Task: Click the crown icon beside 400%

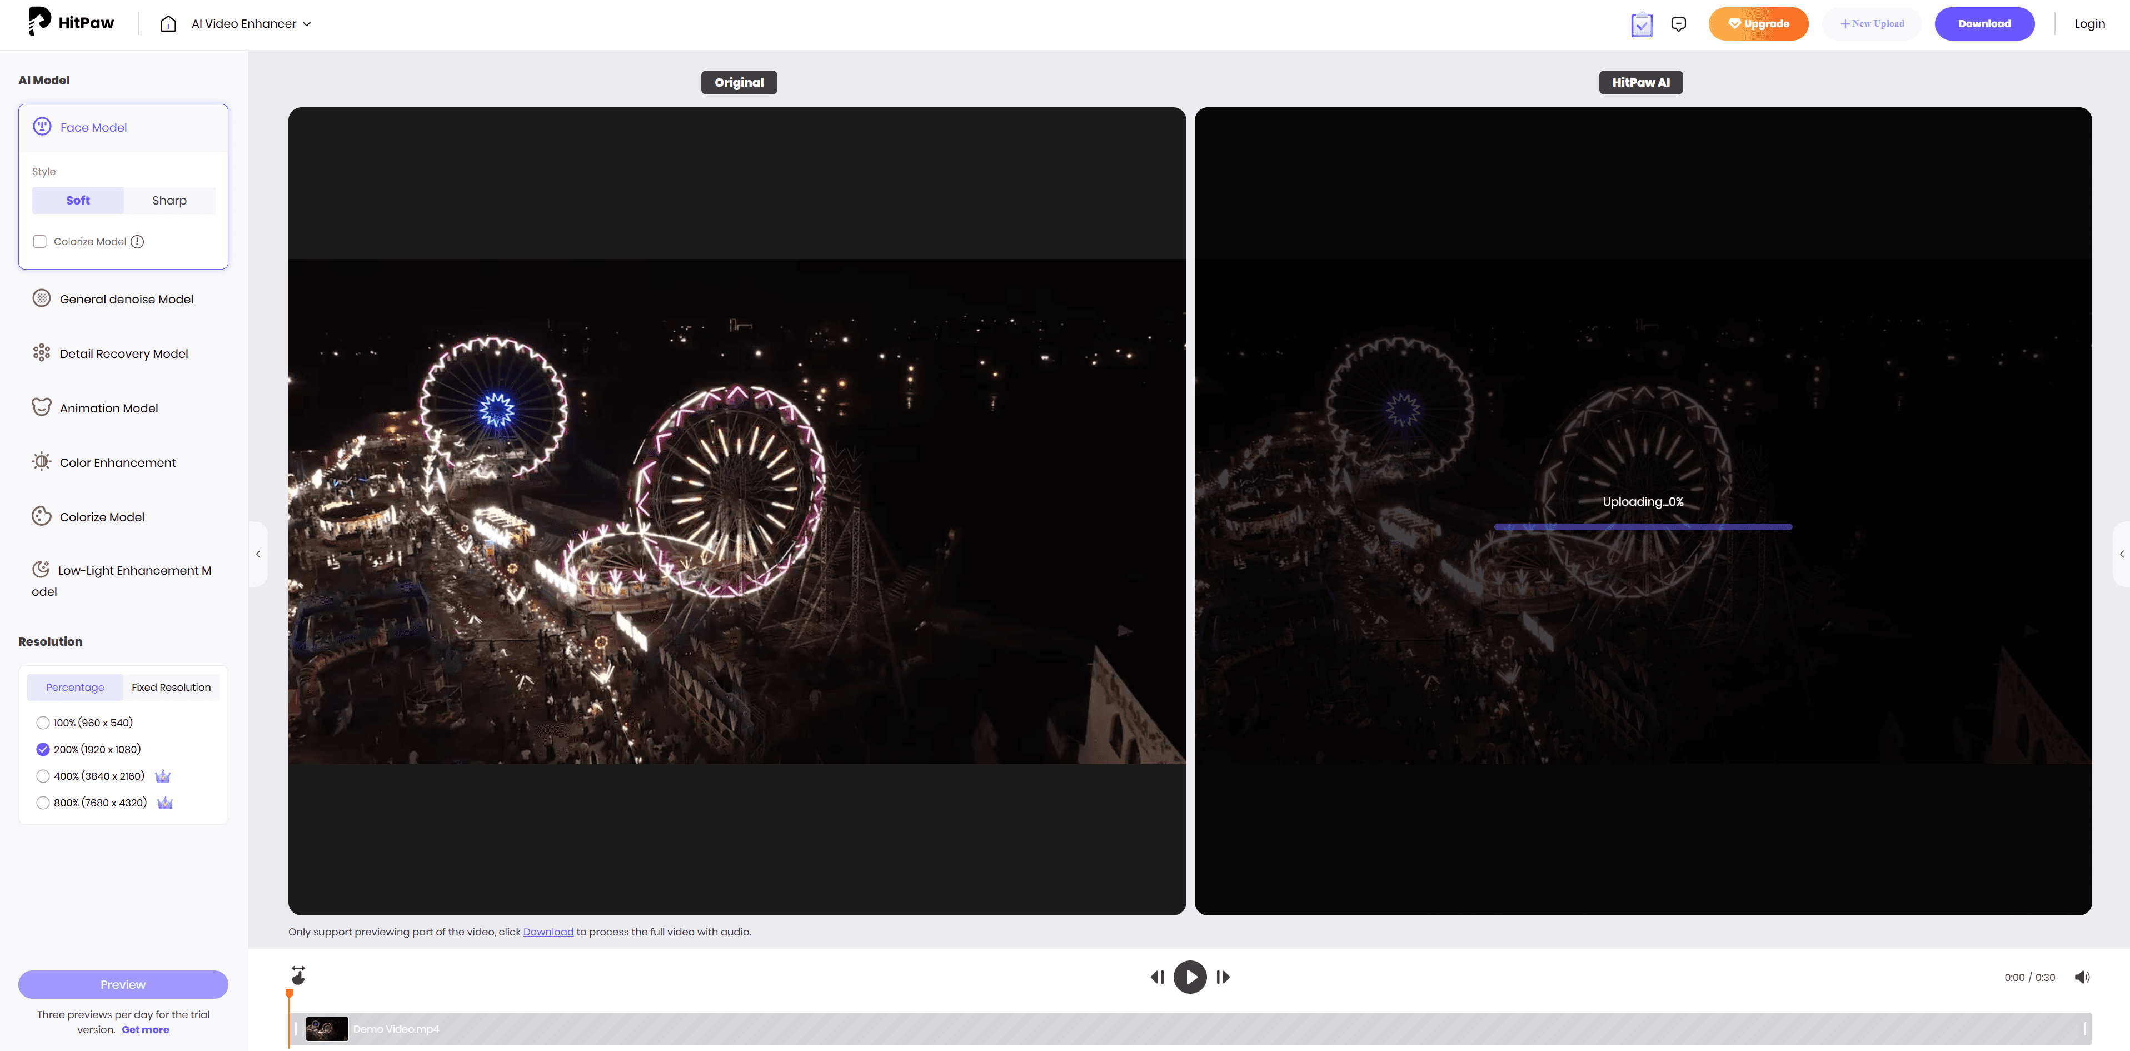Action: tap(163, 776)
